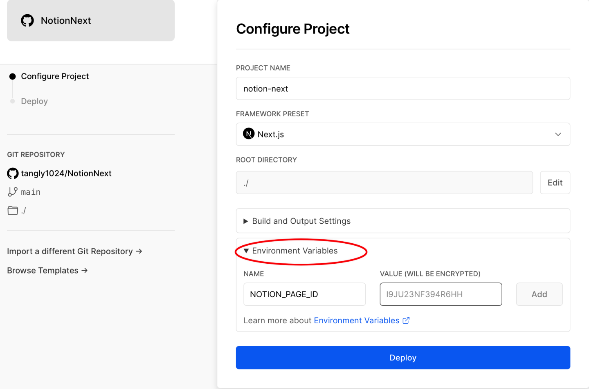Focus the Project Name input field
Image resolution: width=589 pixels, height=389 pixels.
[x=402, y=89]
